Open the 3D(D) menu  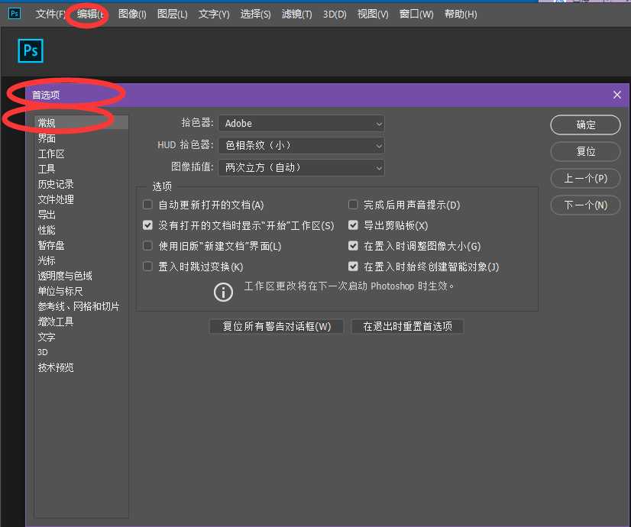point(335,14)
